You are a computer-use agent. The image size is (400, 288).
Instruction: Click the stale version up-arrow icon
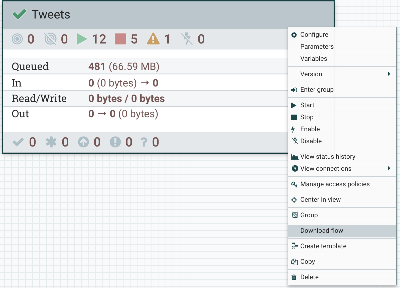click(x=83, y=142)
